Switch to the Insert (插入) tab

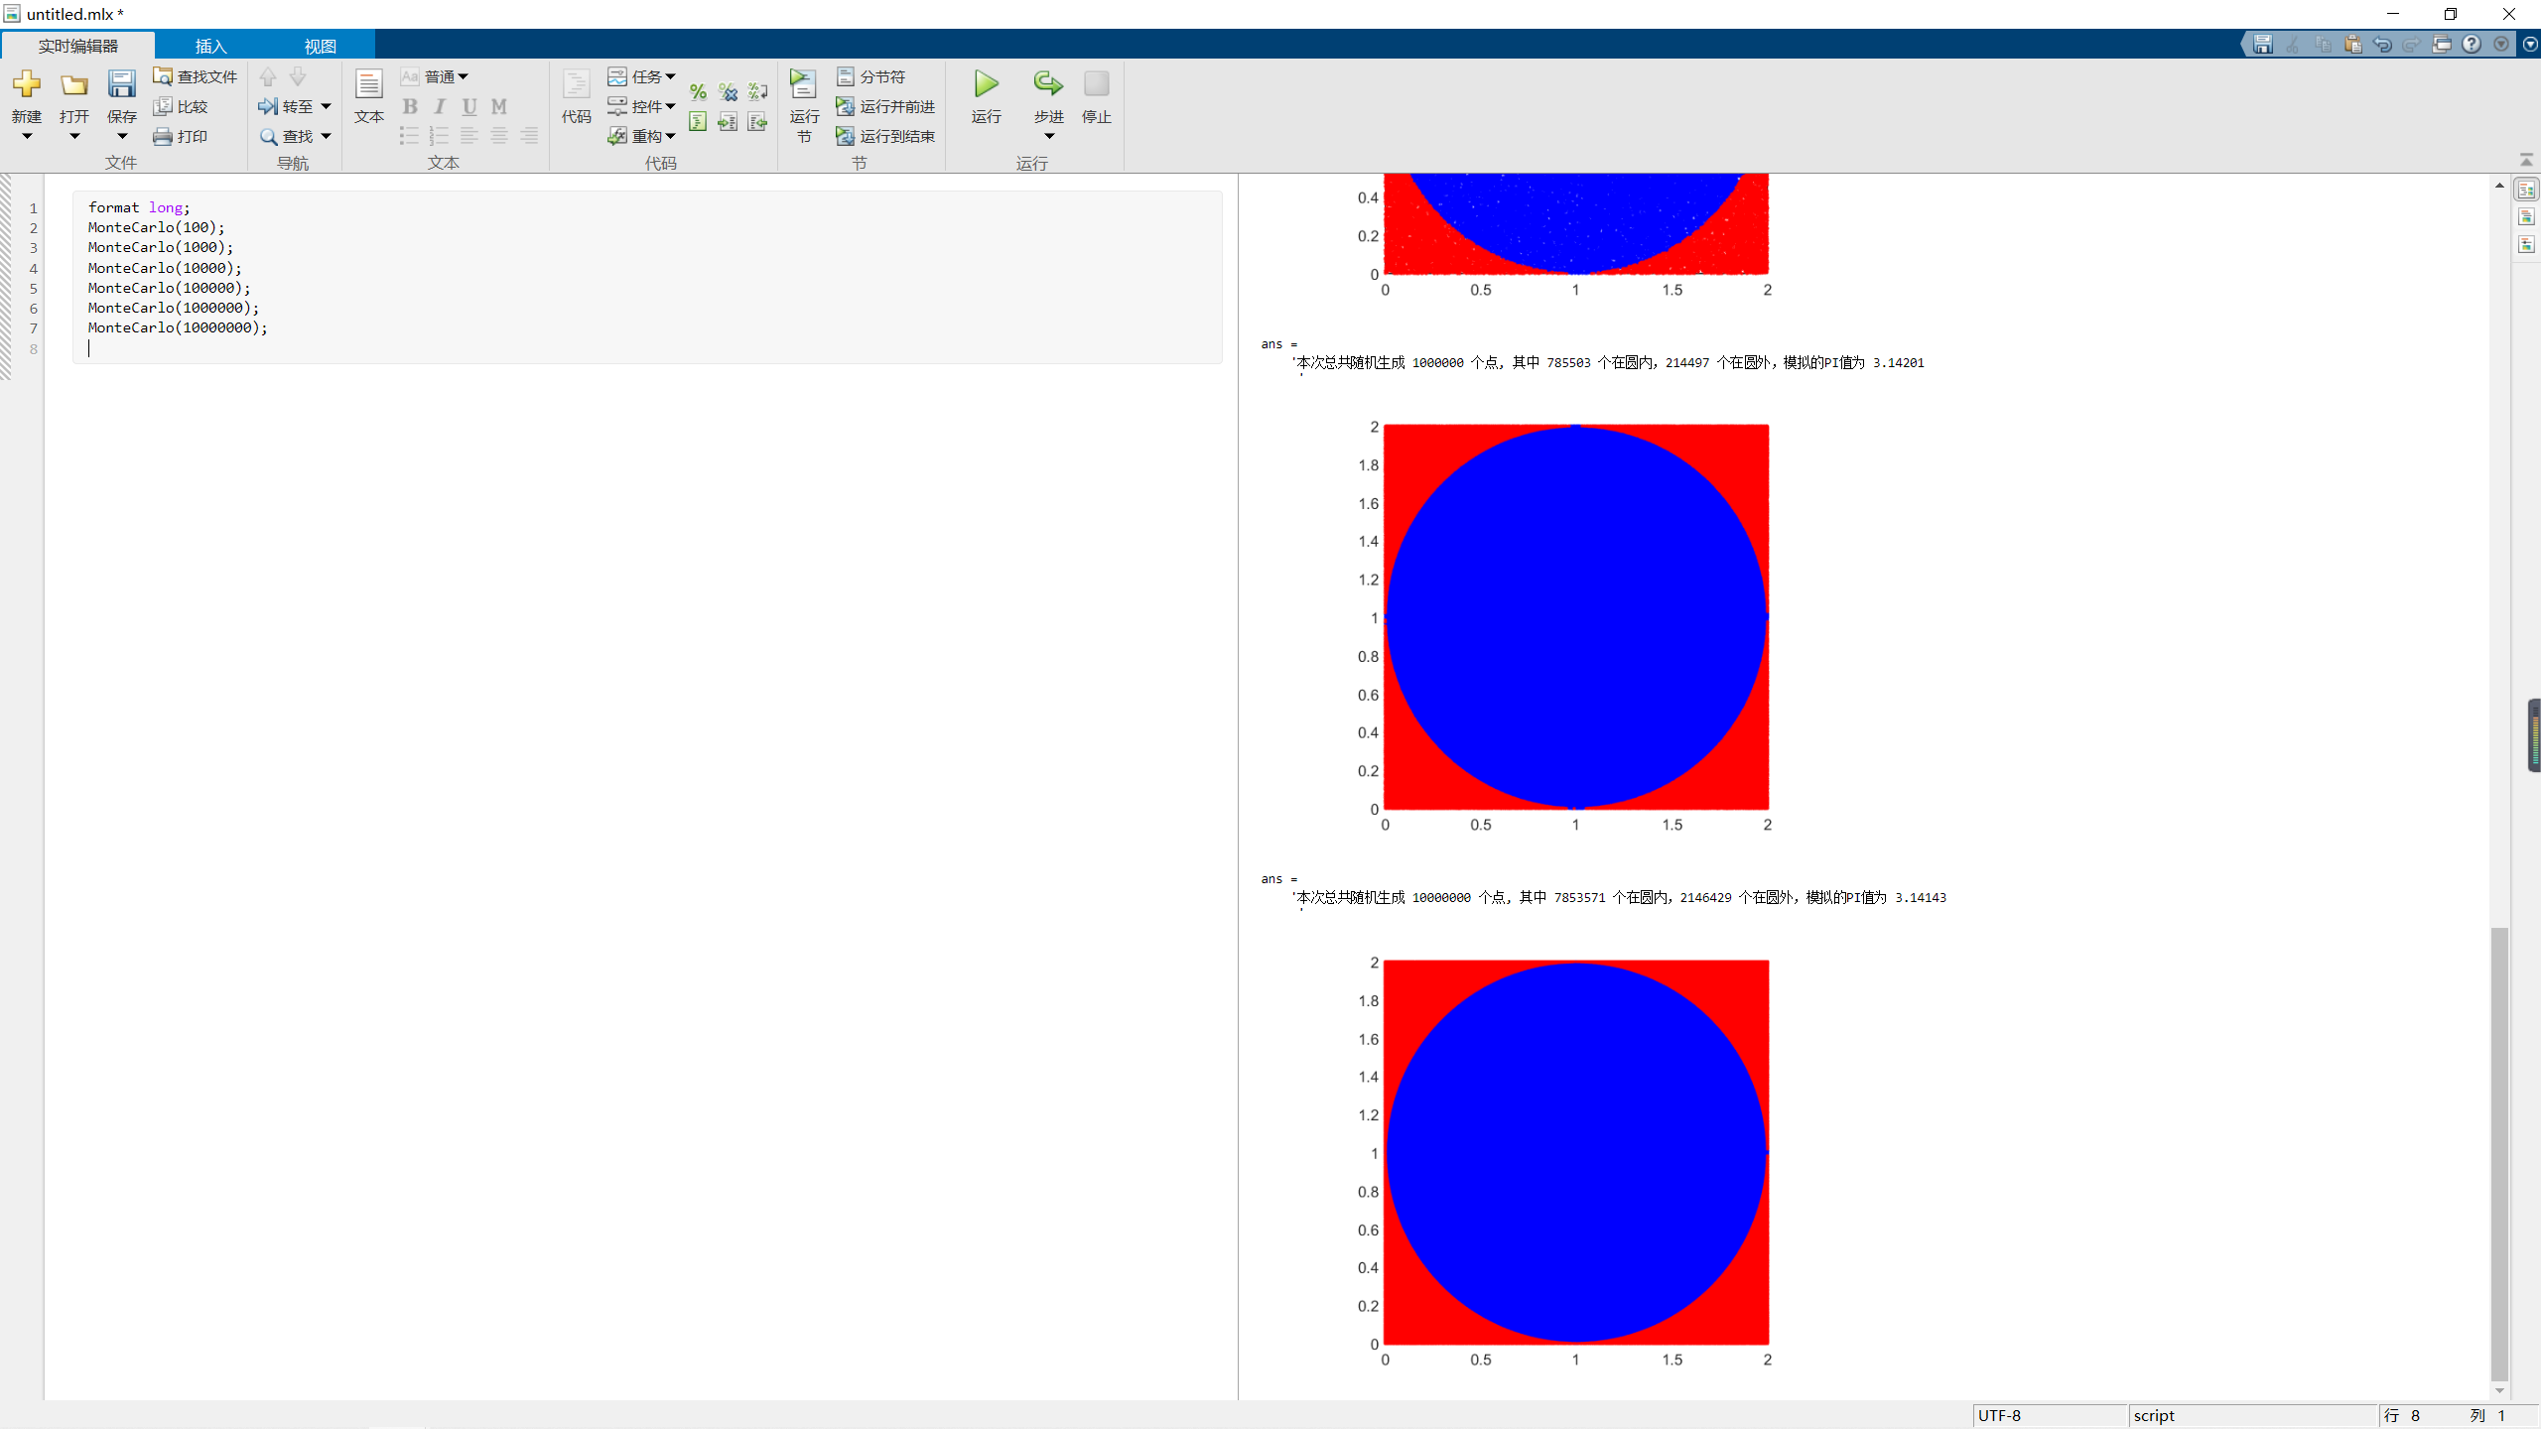click(210, 46)
